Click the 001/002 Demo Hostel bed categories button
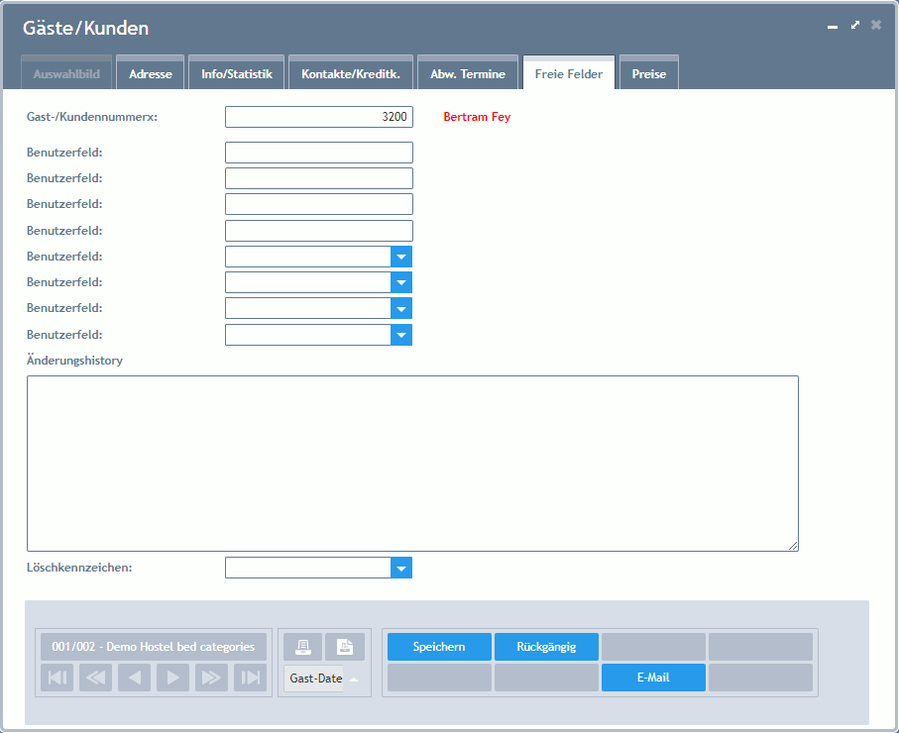 click(153, 647)
